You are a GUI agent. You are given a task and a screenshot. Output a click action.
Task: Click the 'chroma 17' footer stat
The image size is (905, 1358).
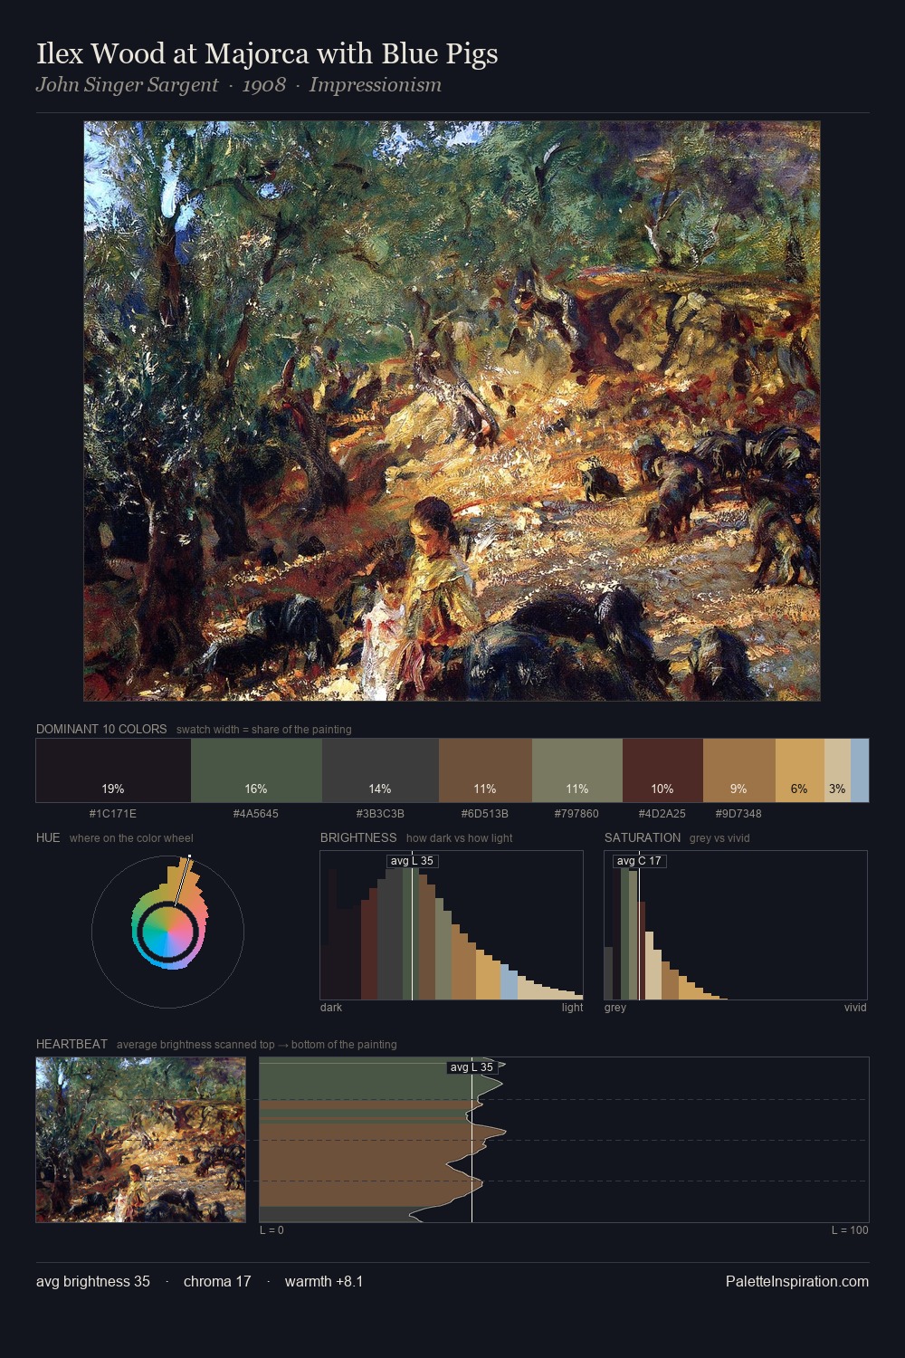click(x=217, y=1282)
